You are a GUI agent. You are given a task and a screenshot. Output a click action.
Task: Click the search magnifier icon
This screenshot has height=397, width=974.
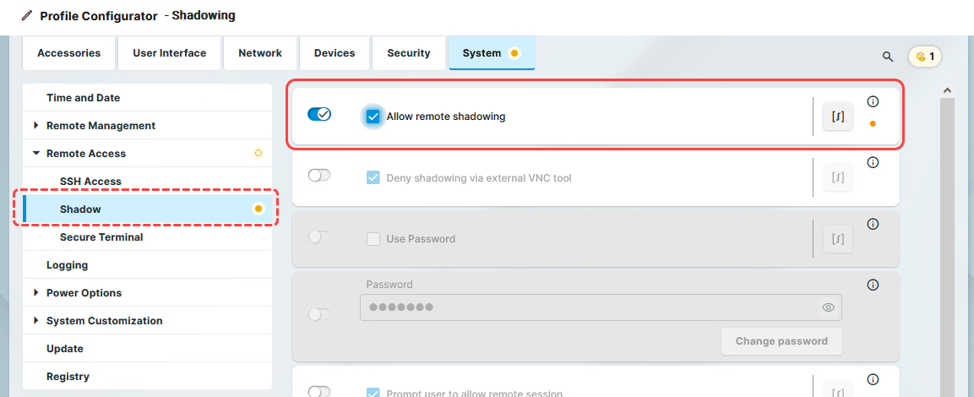[x=888, y=57]
